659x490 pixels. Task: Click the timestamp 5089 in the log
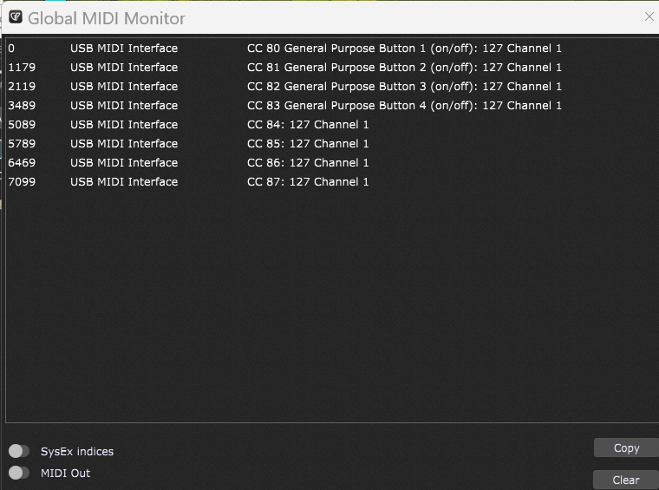click(20, 125)
